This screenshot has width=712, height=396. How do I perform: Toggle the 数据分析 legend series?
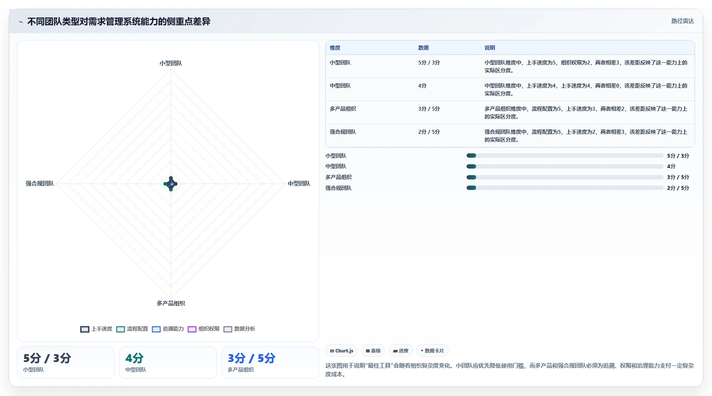click(239, 329)
